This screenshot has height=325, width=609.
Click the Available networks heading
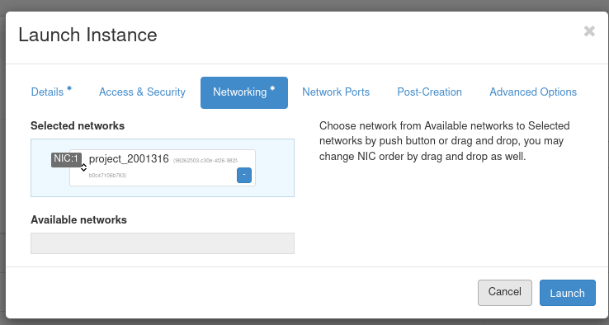pyautogui.click(x=79, y=219)
